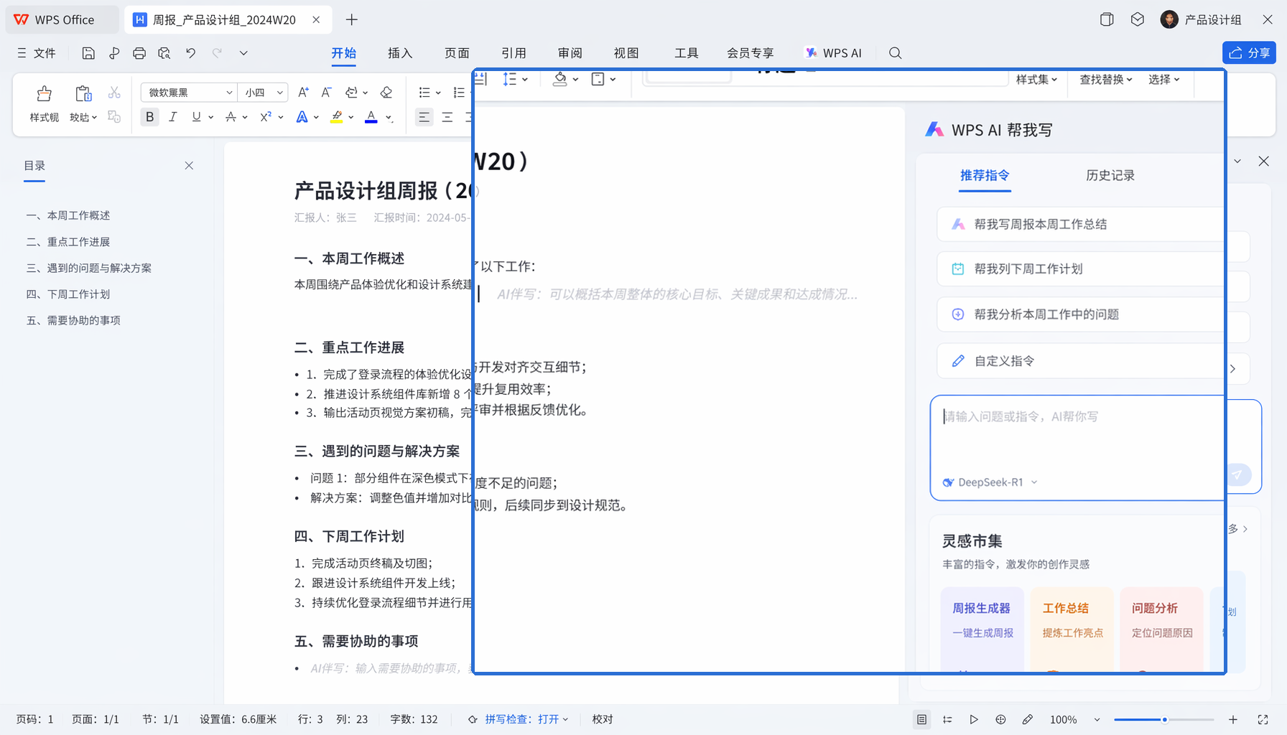Click 帮我写周报本周工作总结 command
The image size is (1287, 735).
coord(1079,225)
